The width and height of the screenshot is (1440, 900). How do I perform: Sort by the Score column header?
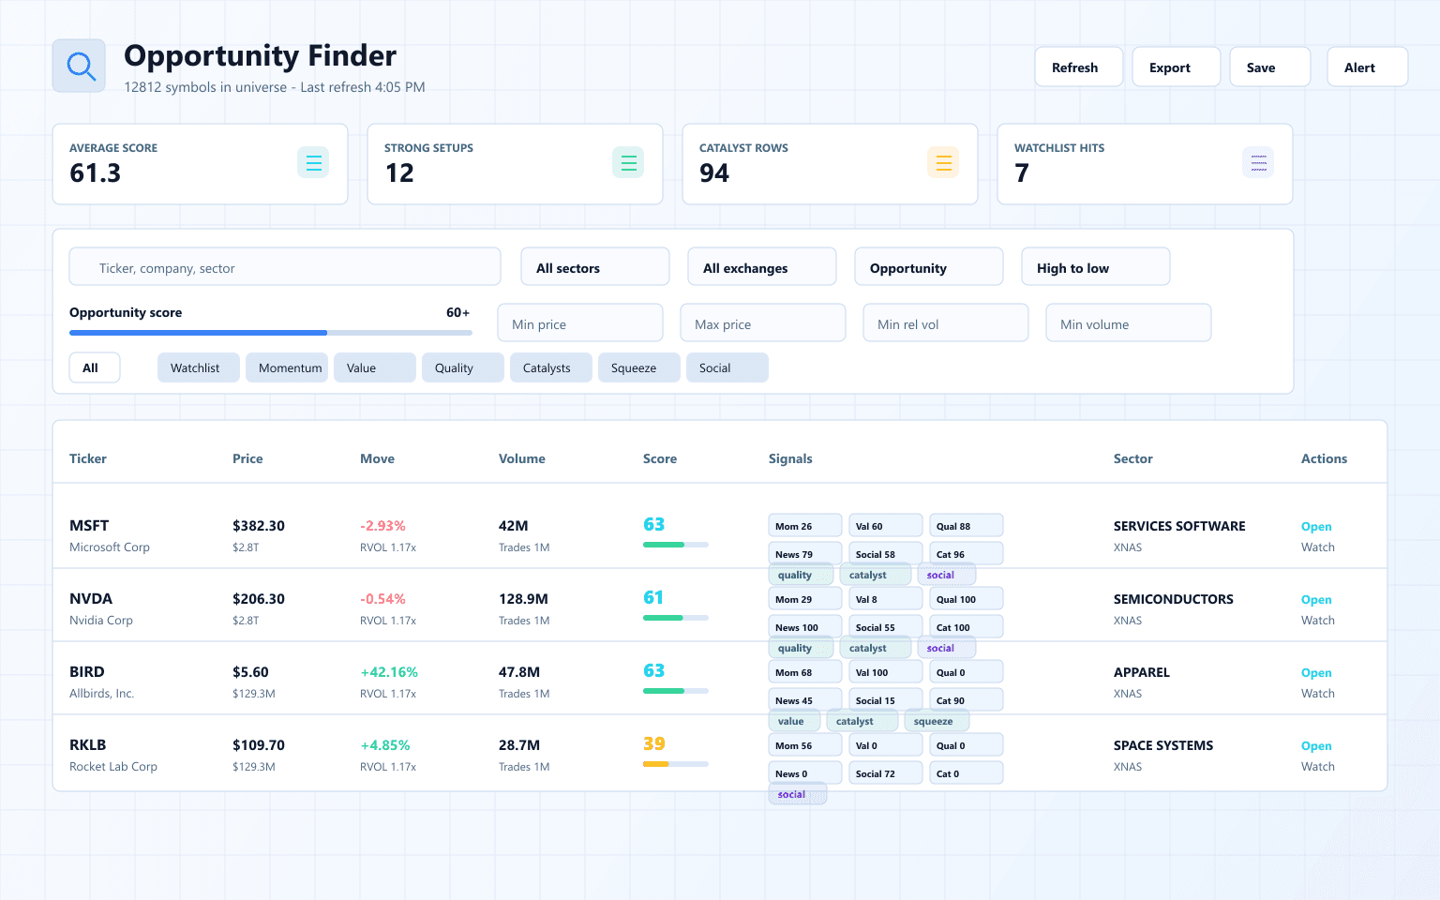pos(660,458)
